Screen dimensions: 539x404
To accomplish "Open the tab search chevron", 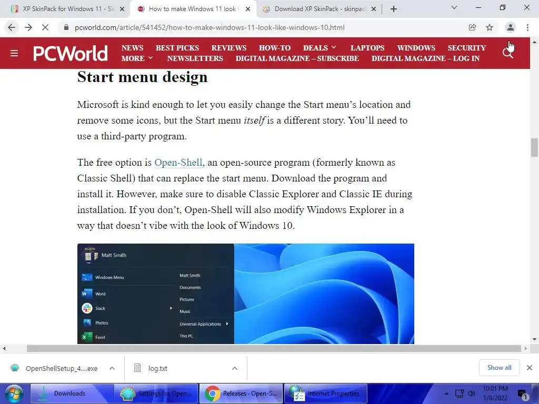I will pyautogui.click(x=454, y=7).
